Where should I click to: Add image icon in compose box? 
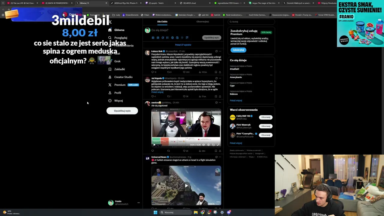click(153, 38)
